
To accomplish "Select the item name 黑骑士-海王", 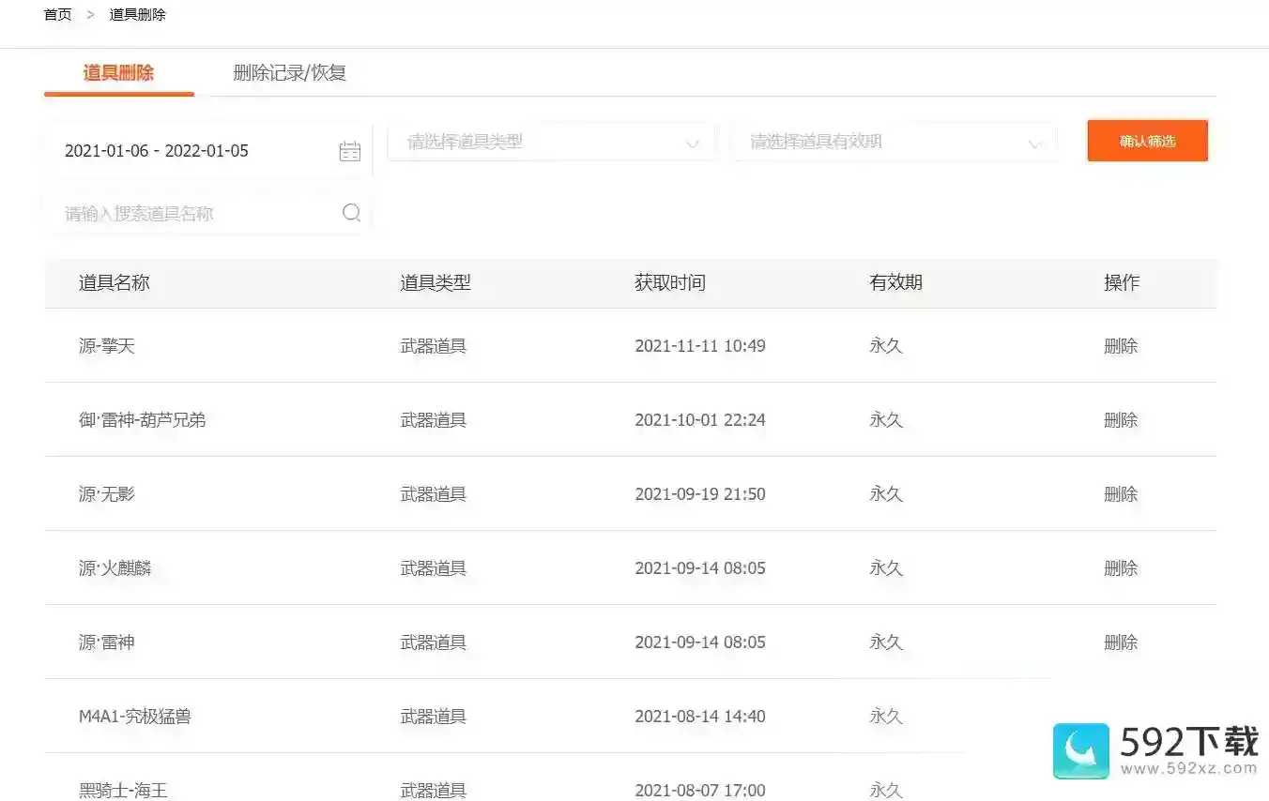I will tap(123, 791).
